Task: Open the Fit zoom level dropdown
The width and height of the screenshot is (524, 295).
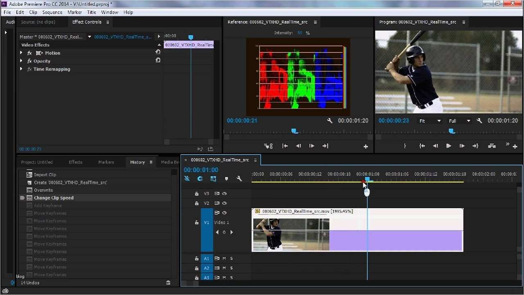Action: click(x=430, y=121)
